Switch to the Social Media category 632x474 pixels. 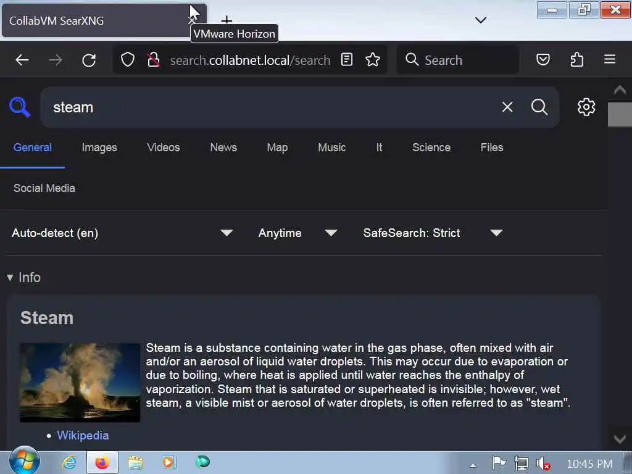[x=44, y=188]
